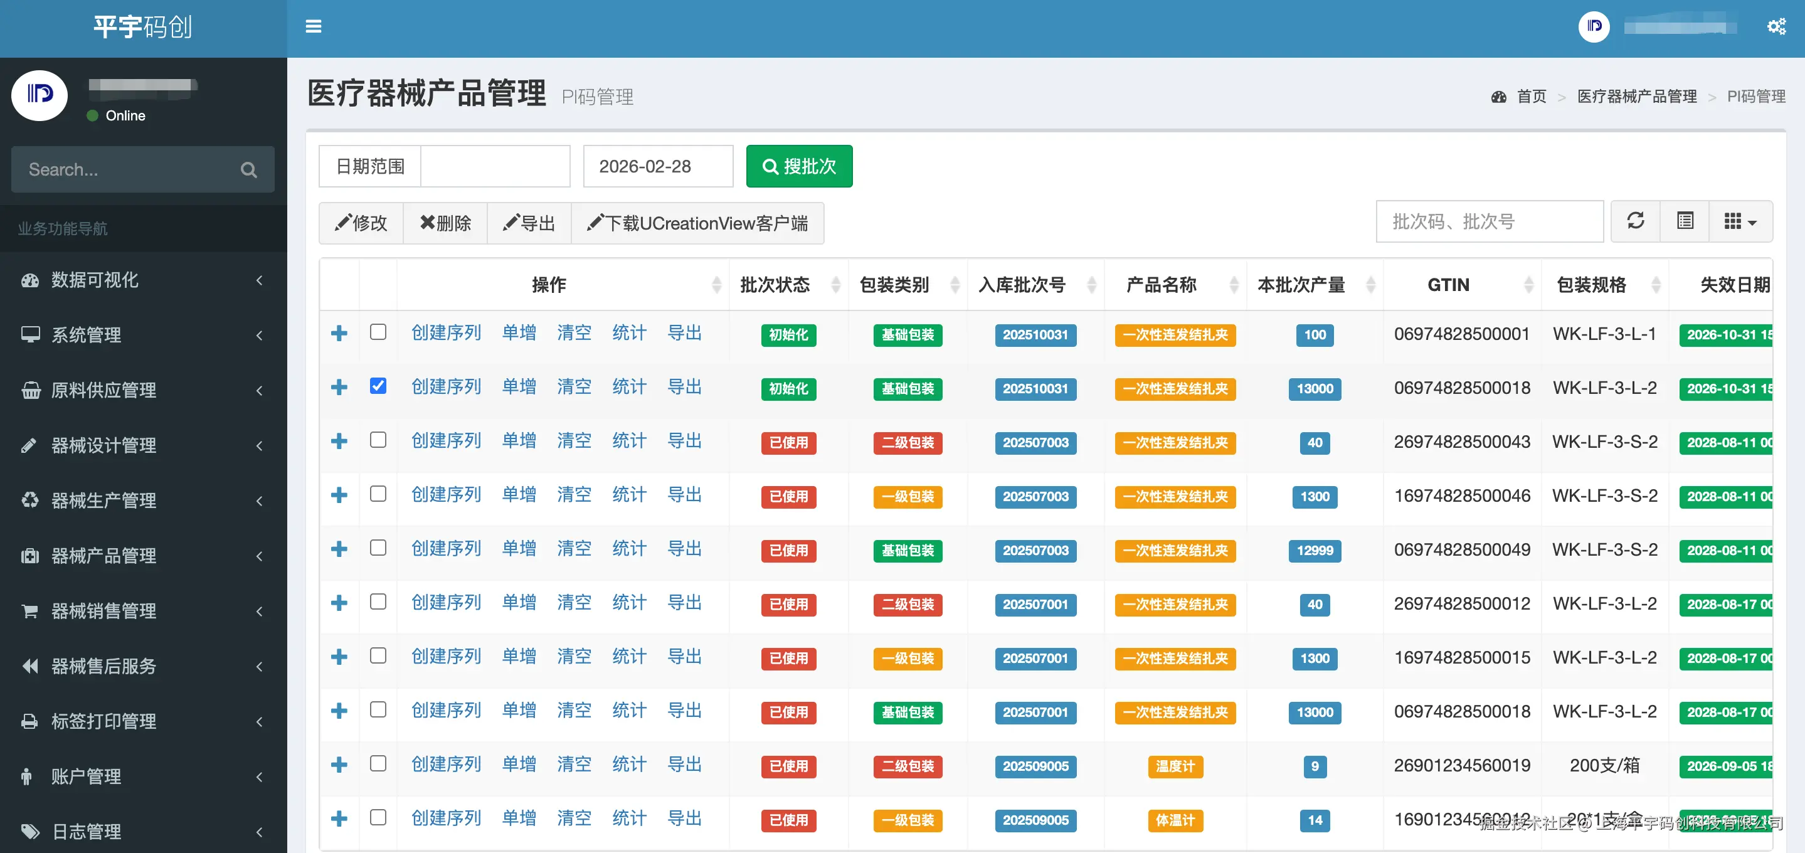Screen dimensions: 1805x853
Task: Toggle the sidebar with the hamburger icon
Action: [x=312, y=26]
